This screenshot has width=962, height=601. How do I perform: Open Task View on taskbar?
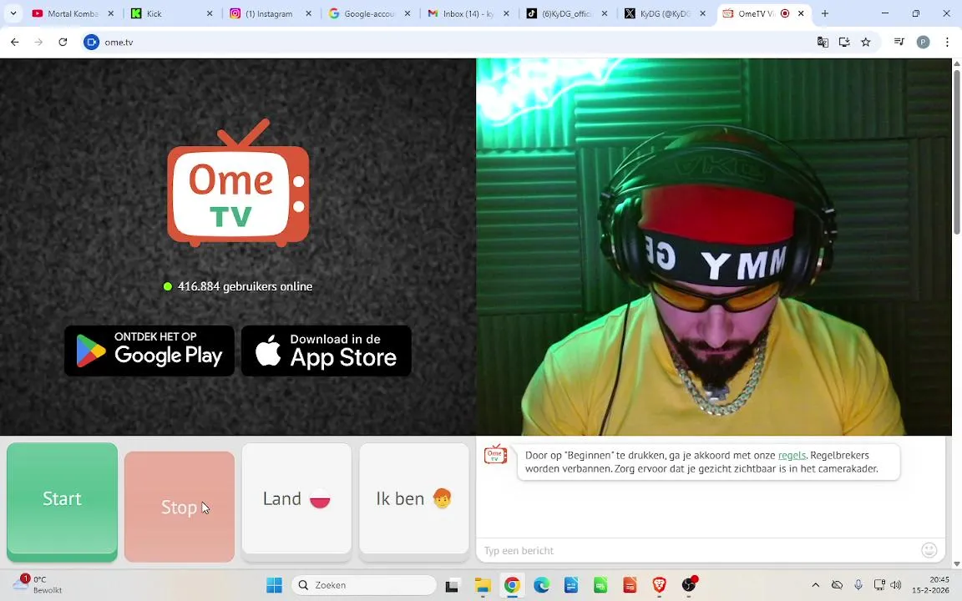452,585
